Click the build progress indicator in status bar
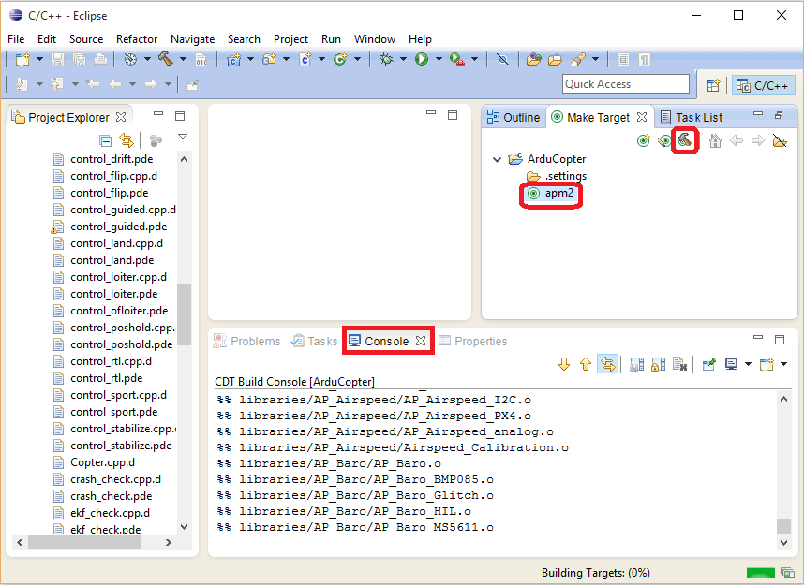804x585 pixels. 760,572
